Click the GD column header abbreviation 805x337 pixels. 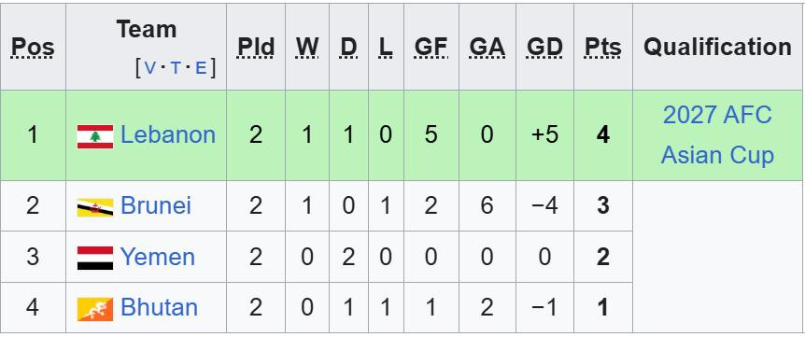click(544, 47)
